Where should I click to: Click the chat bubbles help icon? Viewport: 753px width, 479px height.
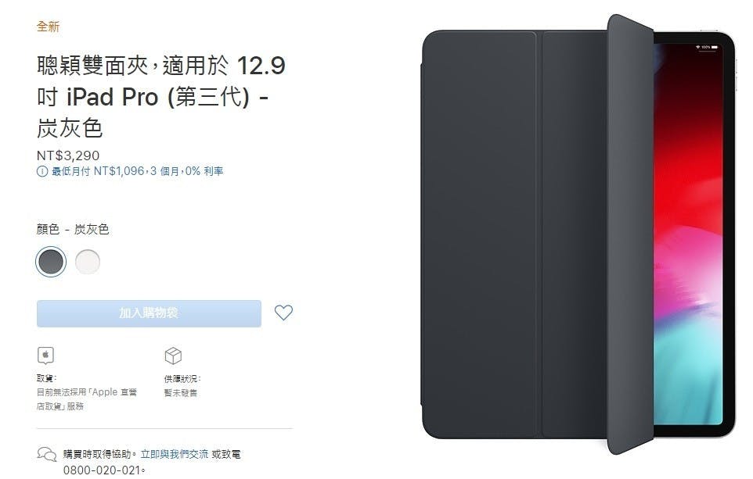tap(47, 454)
